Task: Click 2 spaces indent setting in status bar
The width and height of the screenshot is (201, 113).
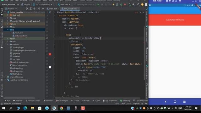Action: pyautogui.click(x=136, y=104)
